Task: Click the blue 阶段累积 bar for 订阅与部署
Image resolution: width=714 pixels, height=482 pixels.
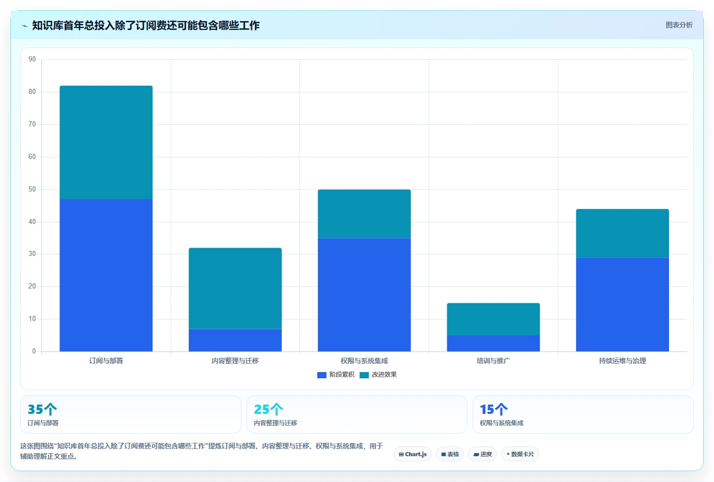Action: [x=106, y=275]
